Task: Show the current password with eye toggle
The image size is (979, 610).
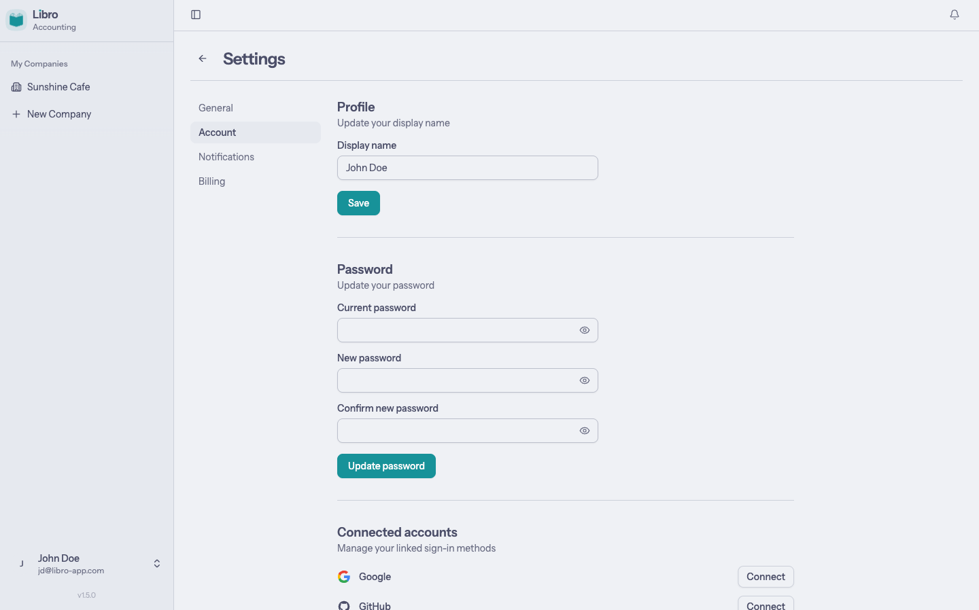Action: 584,330
